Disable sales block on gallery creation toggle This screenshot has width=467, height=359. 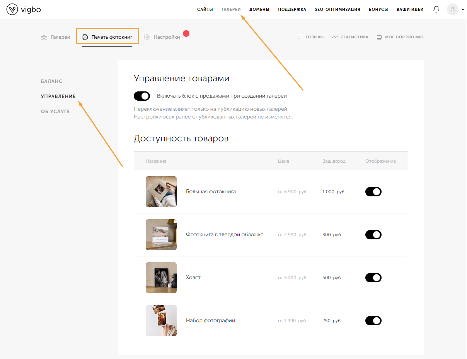(x=141, y=96)
